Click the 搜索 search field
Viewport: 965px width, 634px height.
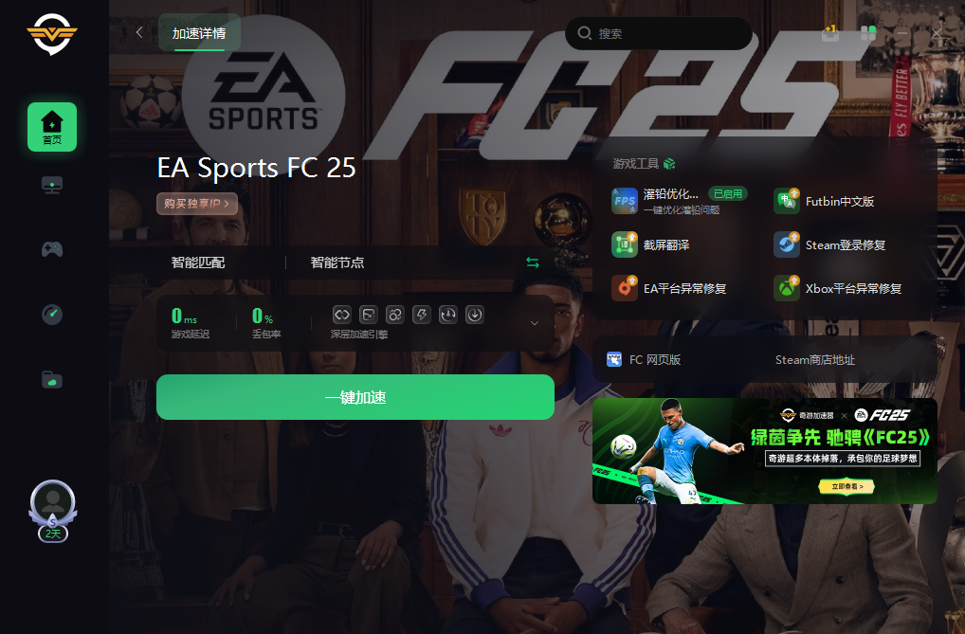[x=659, y=33]
